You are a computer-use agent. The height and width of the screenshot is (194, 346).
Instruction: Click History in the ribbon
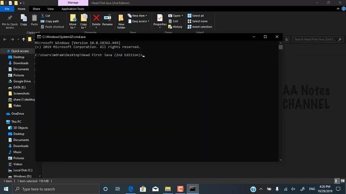(x=175, y=27)
